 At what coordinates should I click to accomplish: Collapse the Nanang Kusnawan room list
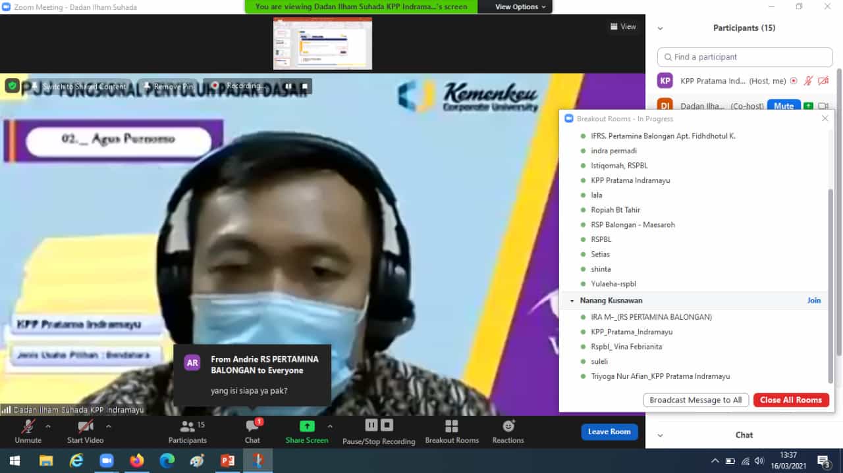tap(572, 301)
